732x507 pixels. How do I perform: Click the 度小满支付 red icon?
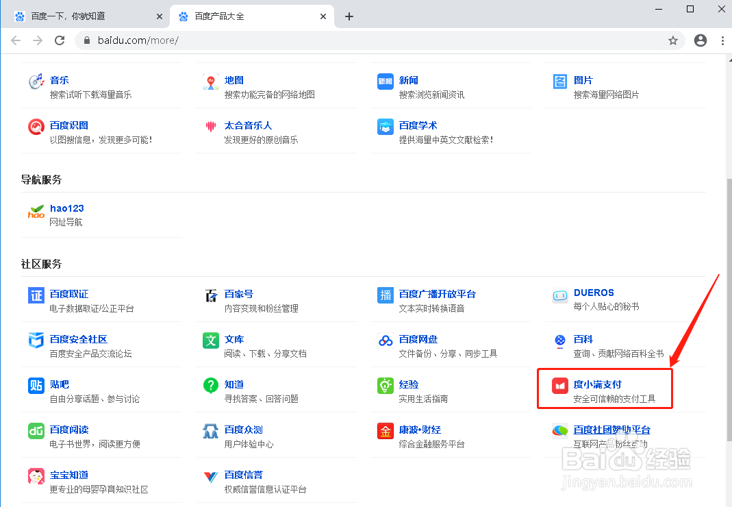tap(559, 386)
